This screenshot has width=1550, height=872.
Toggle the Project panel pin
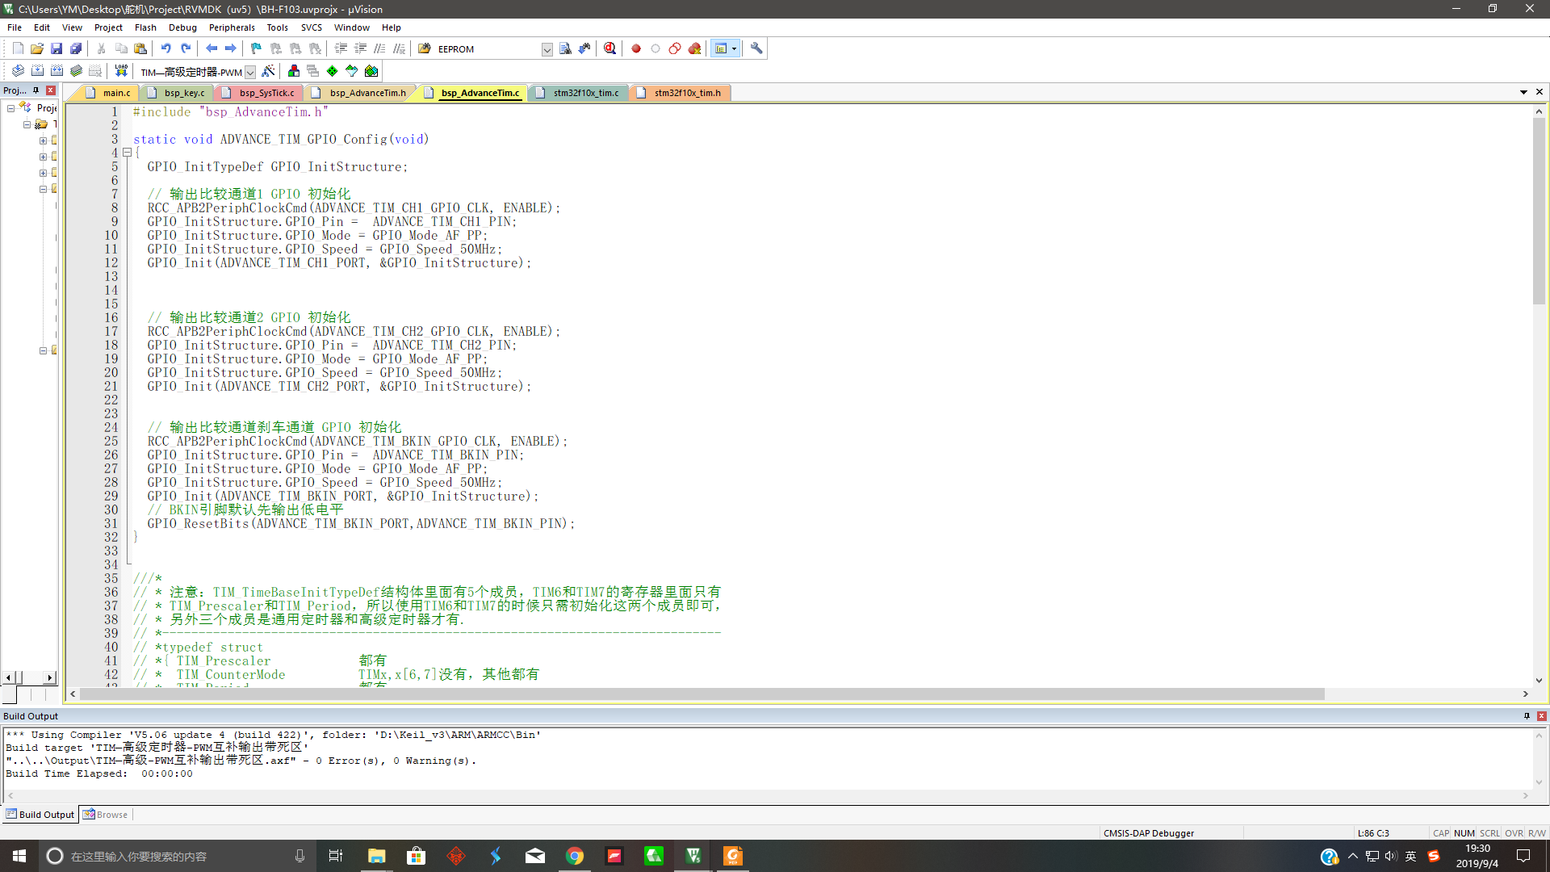[x=36, y=90]
